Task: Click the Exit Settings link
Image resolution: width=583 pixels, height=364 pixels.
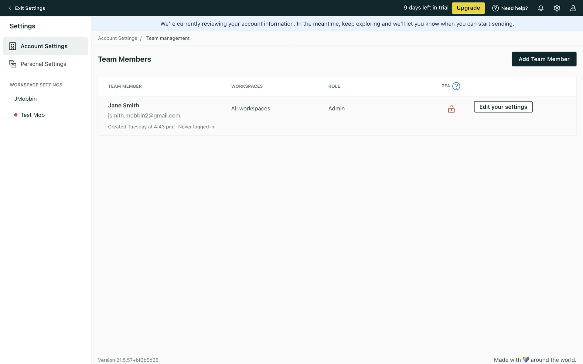Action: (x=30, y=8)
